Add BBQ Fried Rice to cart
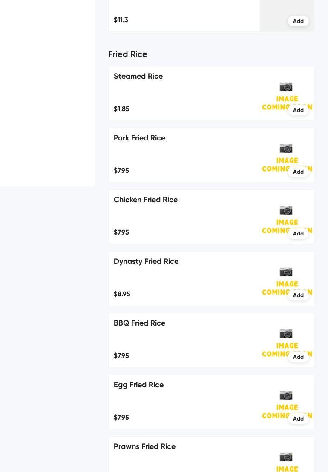Screen dimensions: 328x472 [298, 357]
